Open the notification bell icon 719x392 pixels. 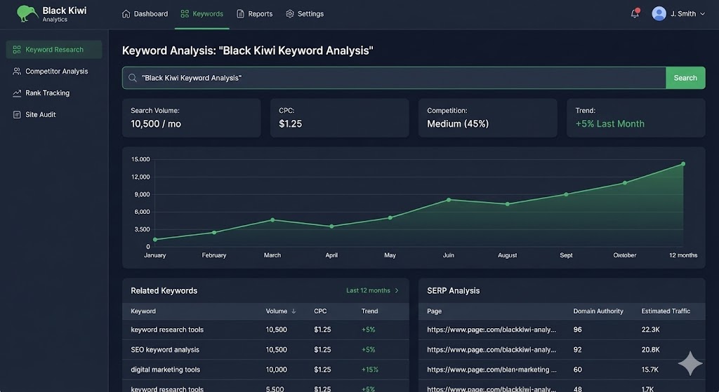coord(635,13)
